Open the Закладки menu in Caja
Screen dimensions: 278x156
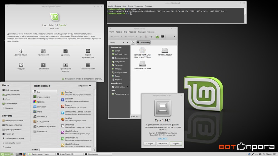coord(142,32)
